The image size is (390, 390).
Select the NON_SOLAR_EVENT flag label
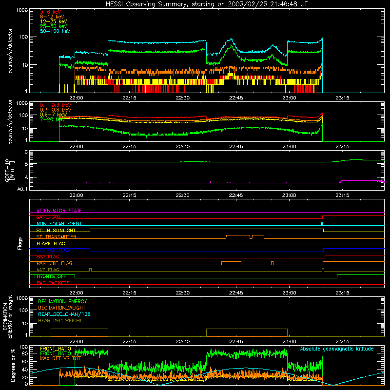59,224
